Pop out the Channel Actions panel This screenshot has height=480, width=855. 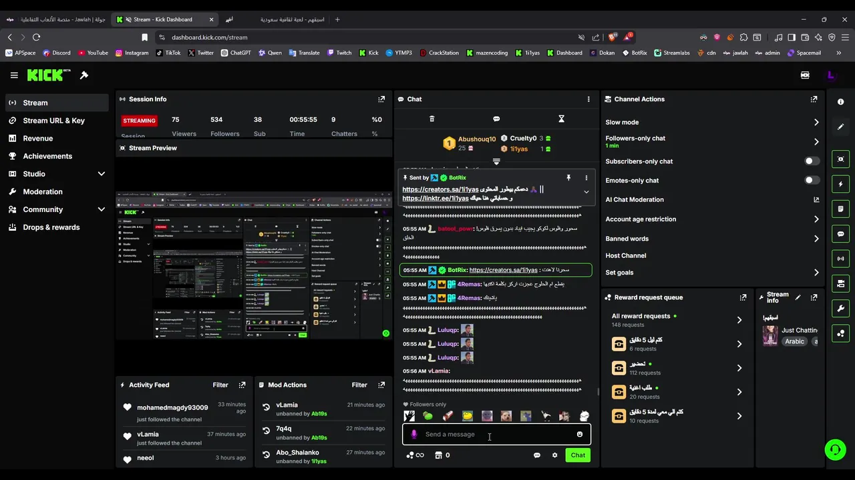(x=814, y=99)
